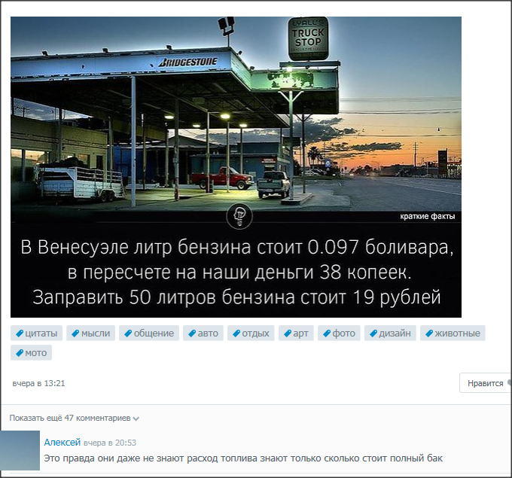512x478 pixels.
Task: Click the дизайн tag
Action: coord(390,333)
